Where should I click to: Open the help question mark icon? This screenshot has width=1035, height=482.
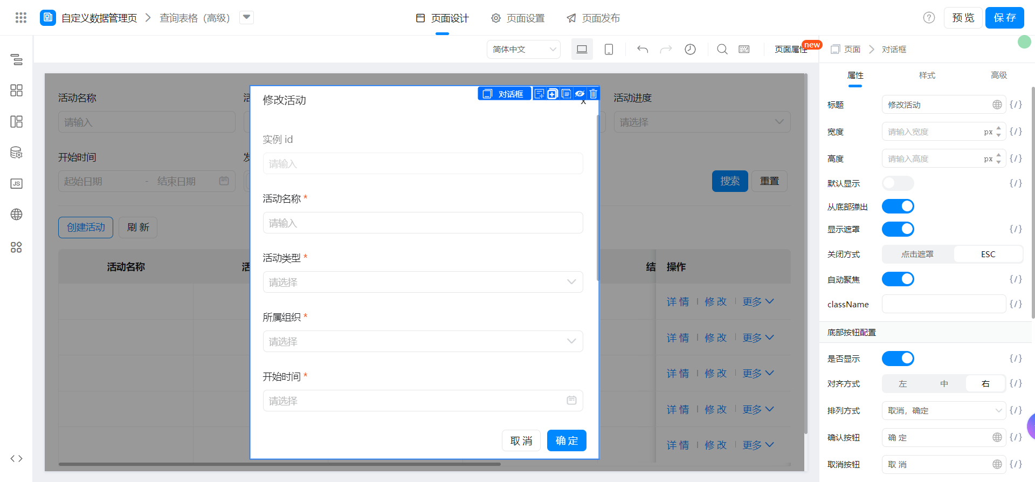(x=929, y=18)
